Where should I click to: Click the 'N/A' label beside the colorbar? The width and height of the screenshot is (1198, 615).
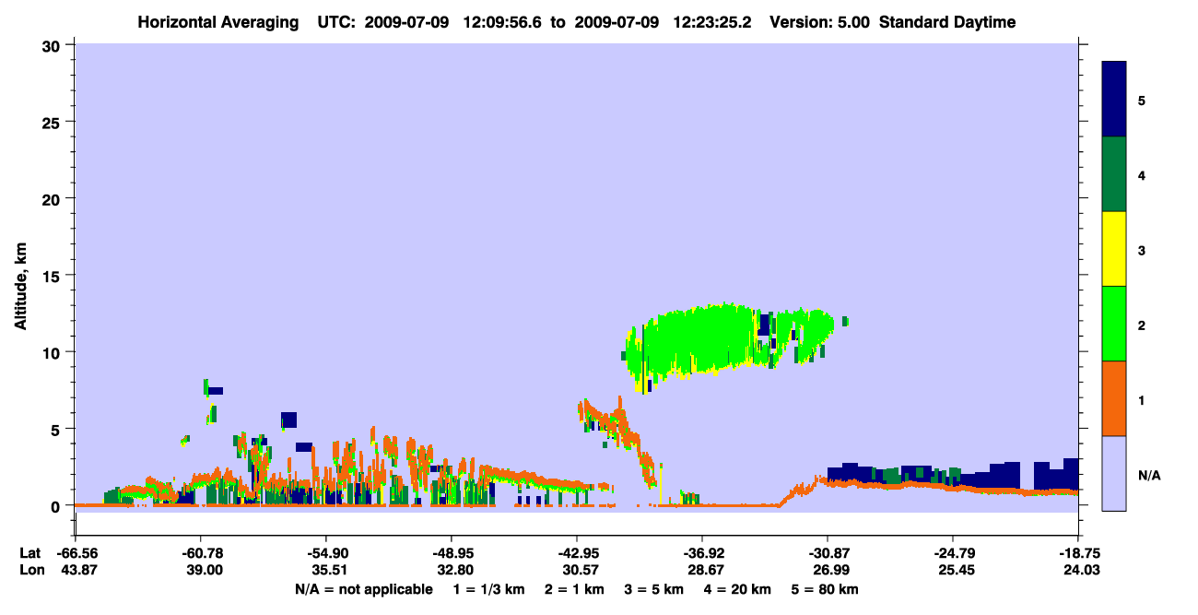1149,476
